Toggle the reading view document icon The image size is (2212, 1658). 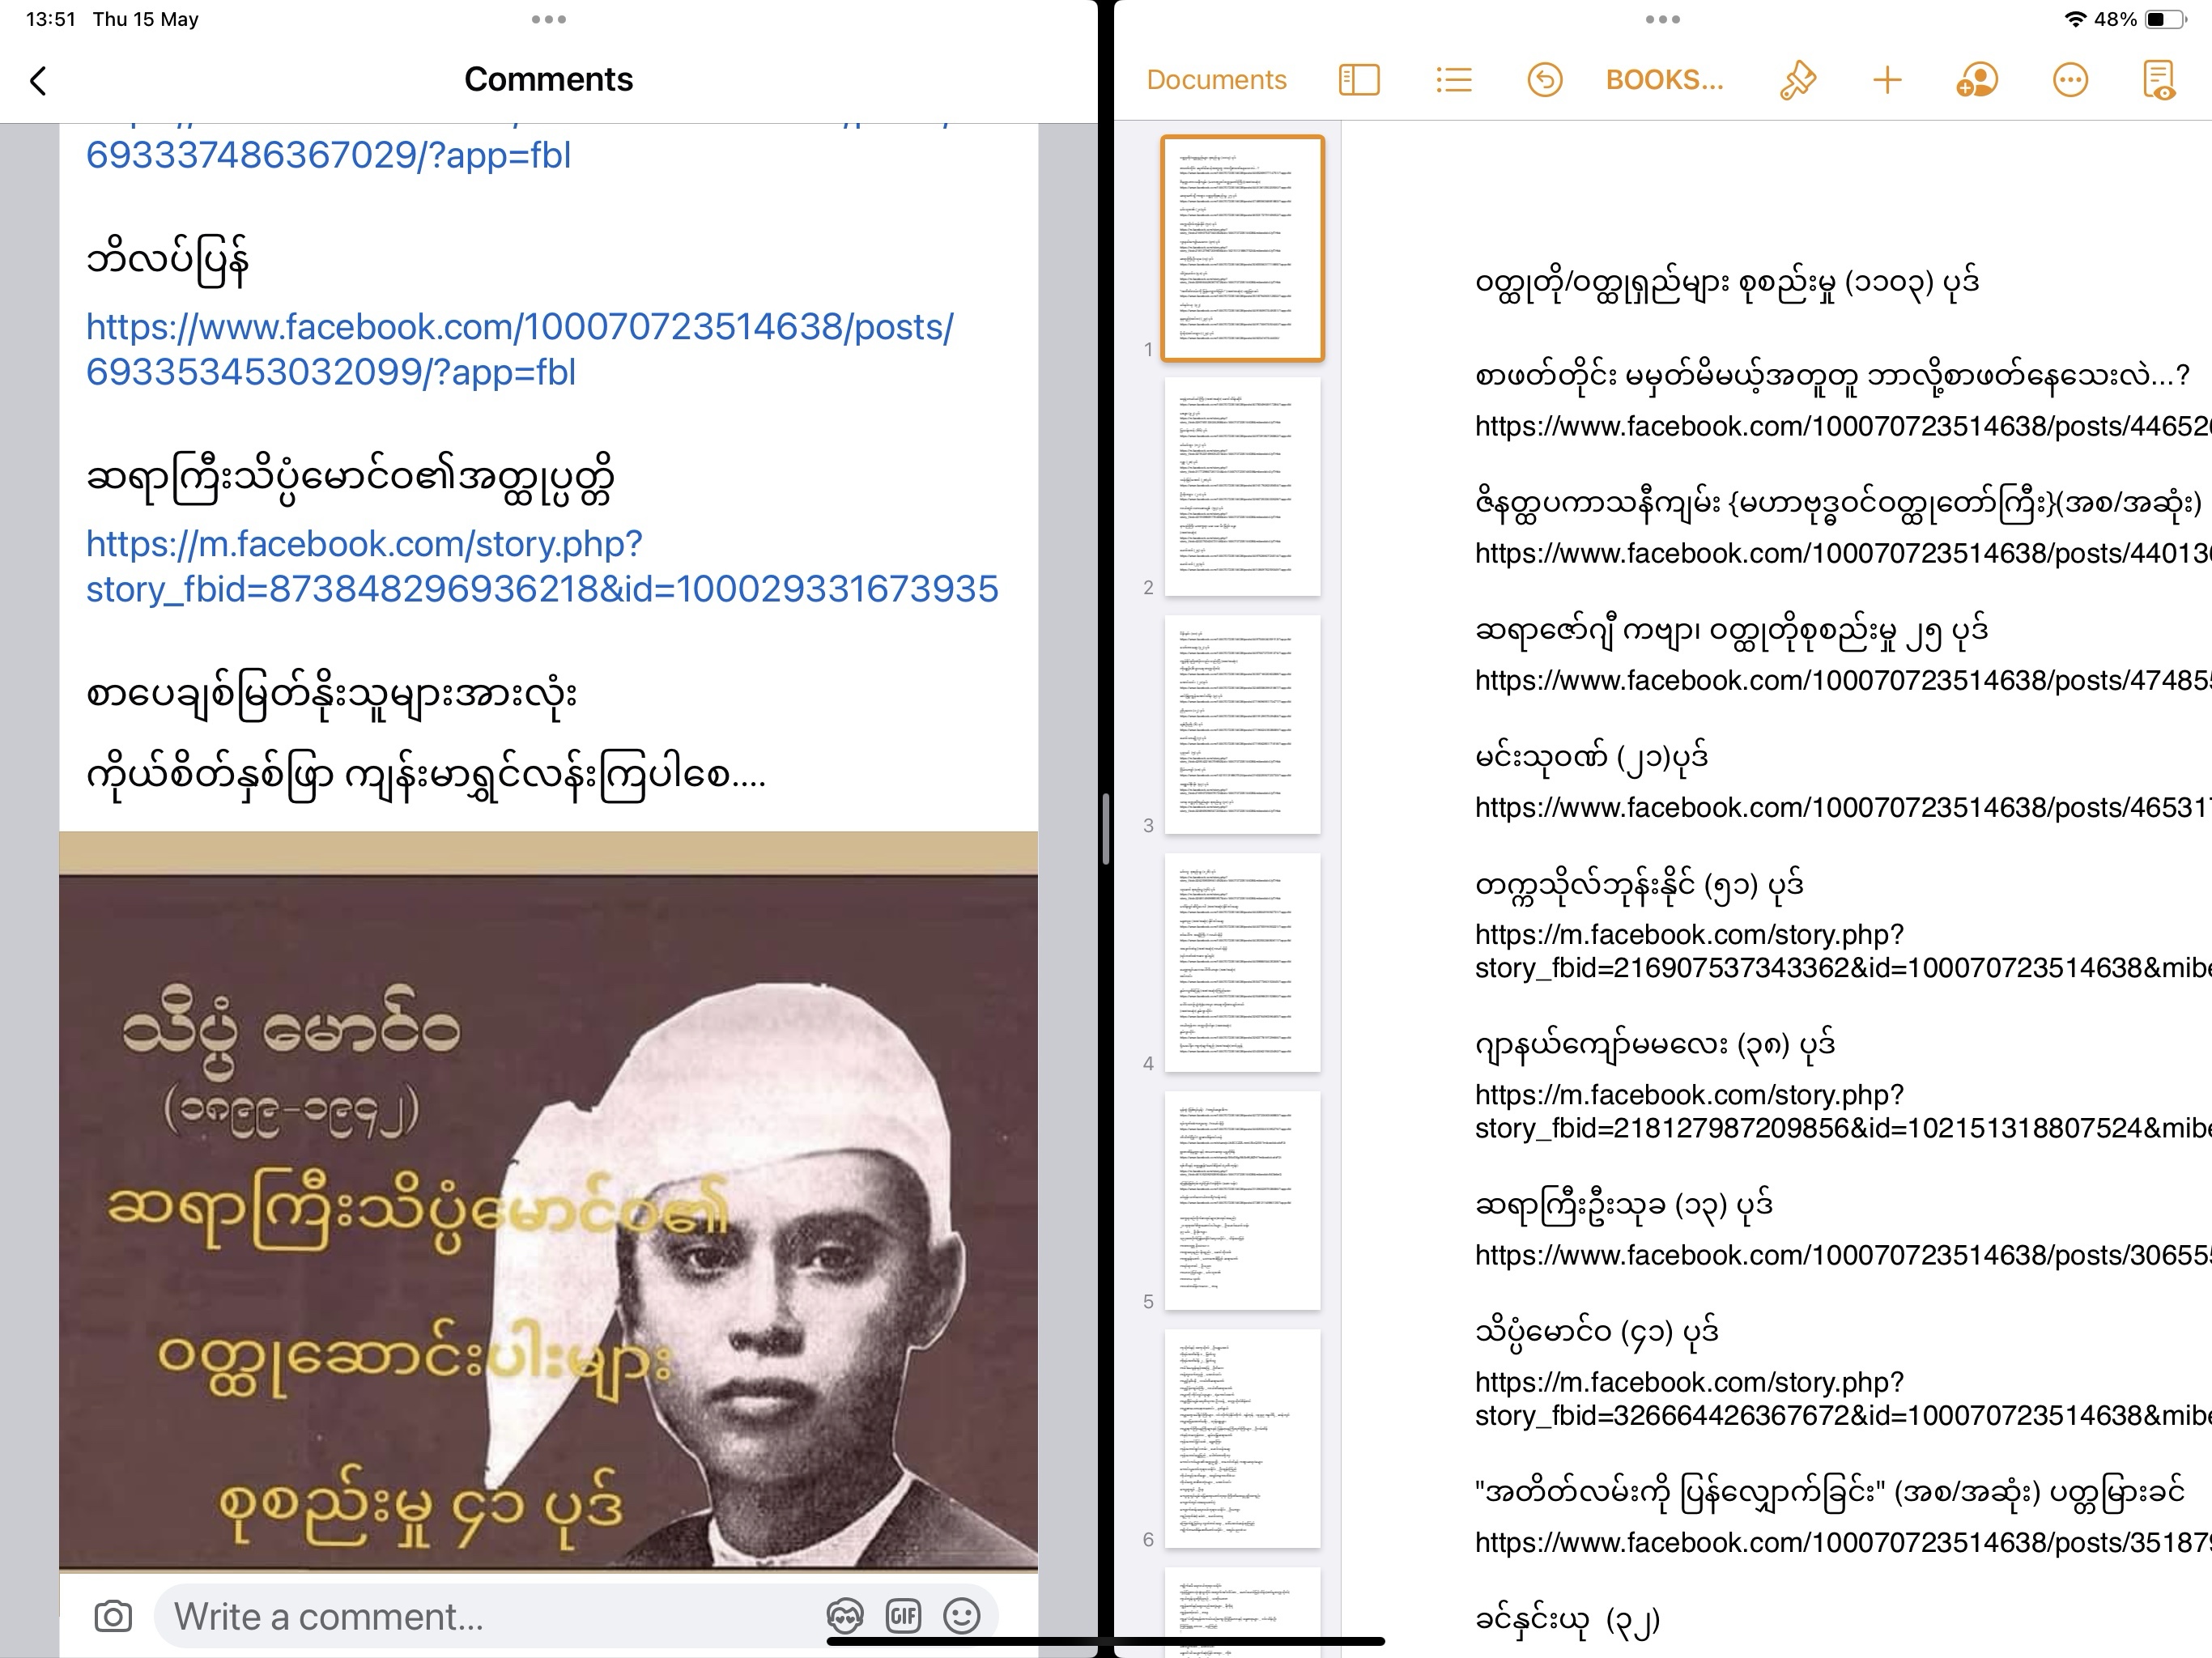click(2159, 80)
